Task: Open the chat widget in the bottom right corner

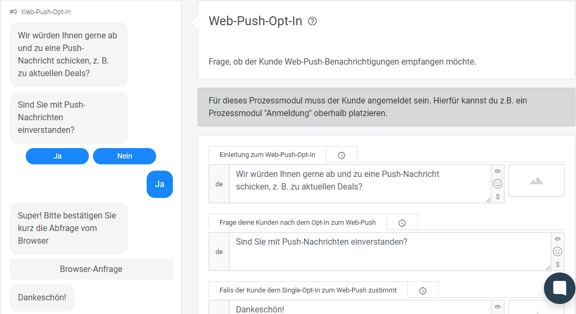Action: click(x=559, y=288)
